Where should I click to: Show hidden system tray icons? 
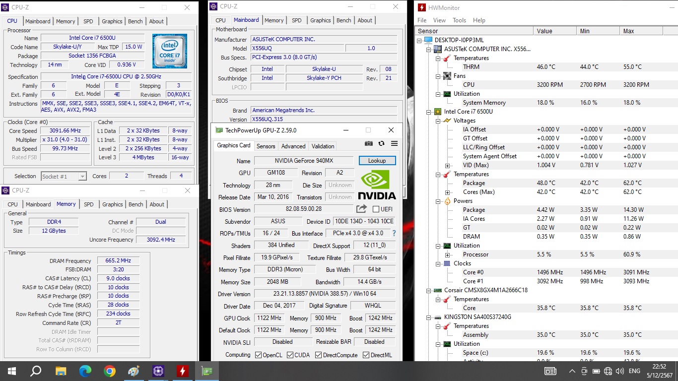(572, 371)
